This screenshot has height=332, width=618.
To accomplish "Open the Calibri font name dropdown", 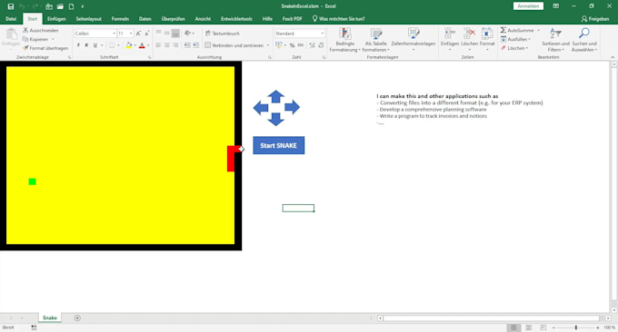I will pos(114,34).
